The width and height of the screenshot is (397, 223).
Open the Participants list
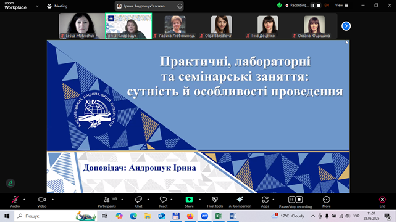(x=107, y=202)
